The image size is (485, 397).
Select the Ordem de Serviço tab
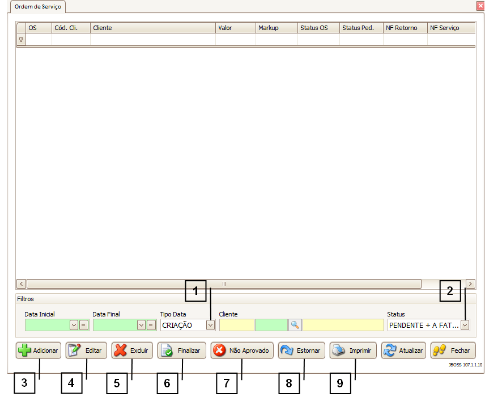click(x=38, y=7)
